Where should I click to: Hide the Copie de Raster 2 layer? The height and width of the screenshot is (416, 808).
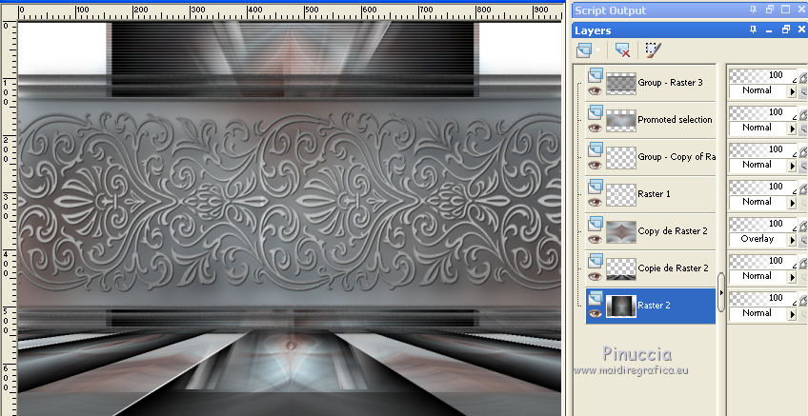point(595,276)
